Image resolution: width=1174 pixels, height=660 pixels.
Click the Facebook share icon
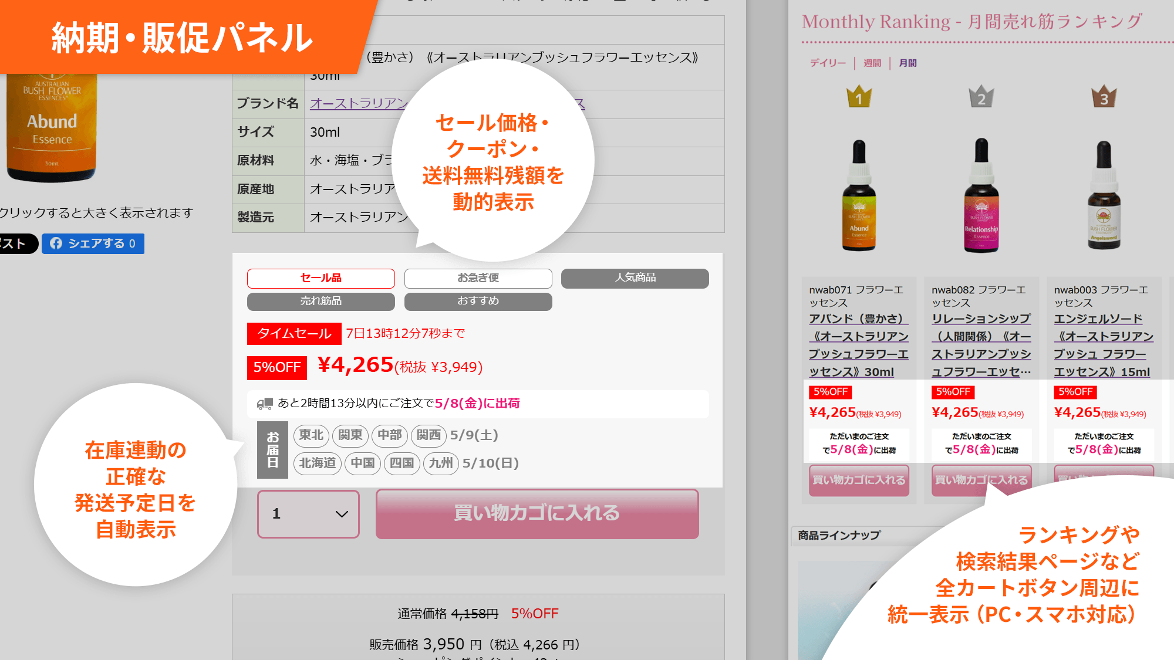(x=56, y=243)
